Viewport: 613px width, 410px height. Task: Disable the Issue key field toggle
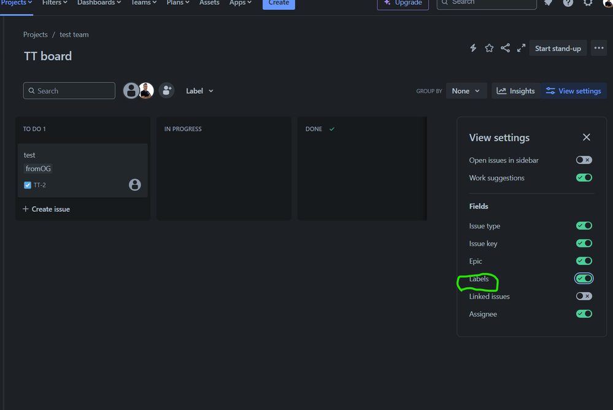tap(584, 243)
